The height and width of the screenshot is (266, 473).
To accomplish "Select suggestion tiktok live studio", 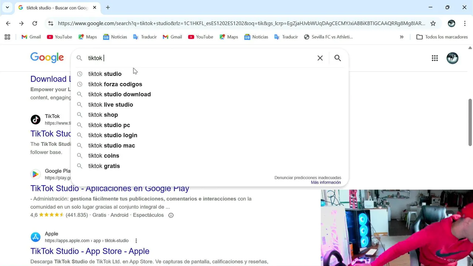I will coord(210,105).
